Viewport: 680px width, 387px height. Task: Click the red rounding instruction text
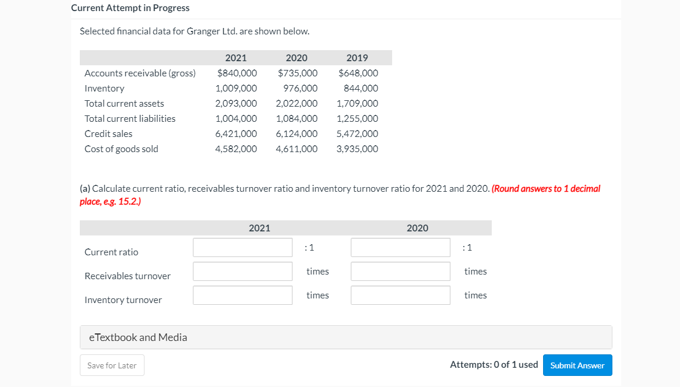[340, 195]
